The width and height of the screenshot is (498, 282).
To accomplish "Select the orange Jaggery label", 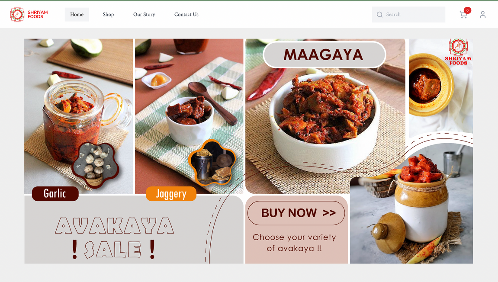I will click(171, 193).
